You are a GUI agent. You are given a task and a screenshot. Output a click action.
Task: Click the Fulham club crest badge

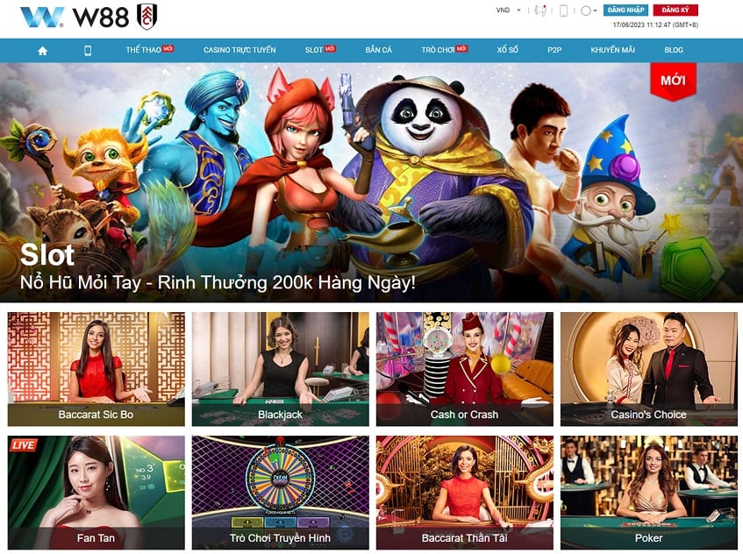tap(146, 17)
